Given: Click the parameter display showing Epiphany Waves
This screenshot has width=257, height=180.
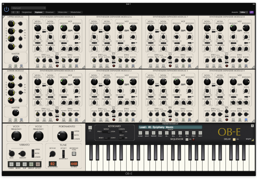Looking at the screenshot, I should 170,127.
